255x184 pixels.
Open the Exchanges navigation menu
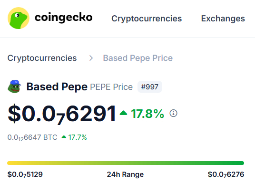[x=223, y=19]
